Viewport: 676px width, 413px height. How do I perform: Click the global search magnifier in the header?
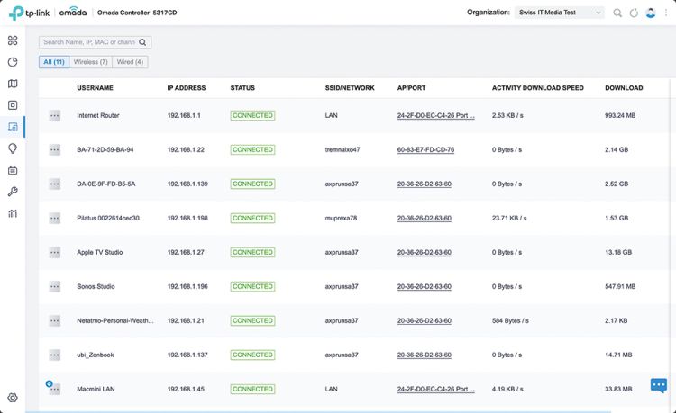617,13
